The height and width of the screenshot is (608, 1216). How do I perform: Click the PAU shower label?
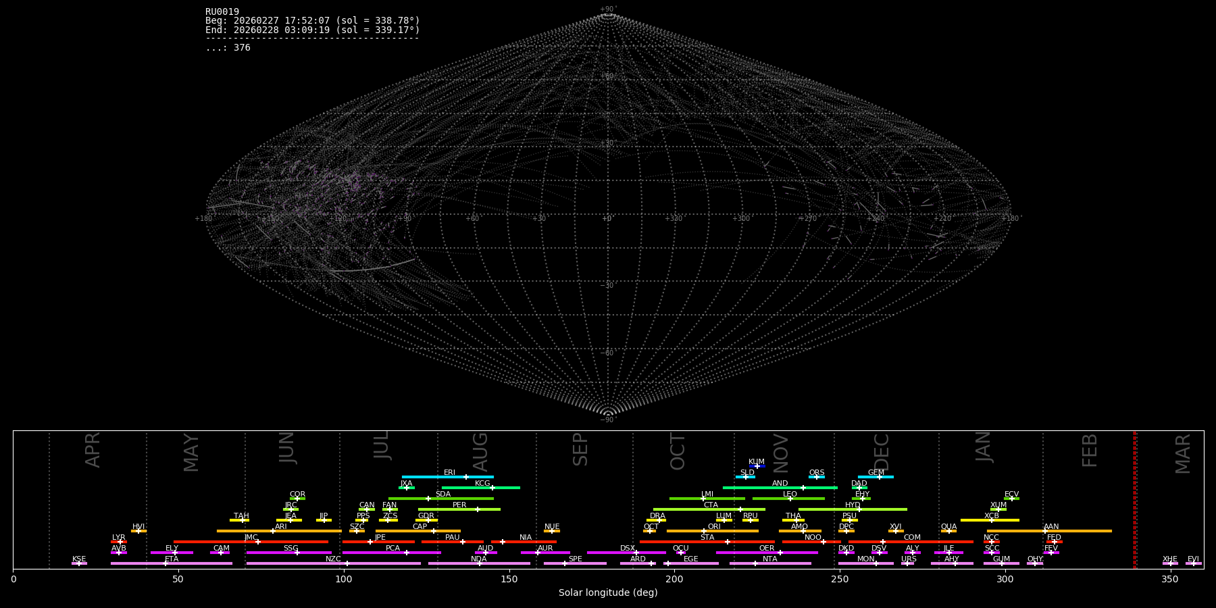tap(453, 538)
